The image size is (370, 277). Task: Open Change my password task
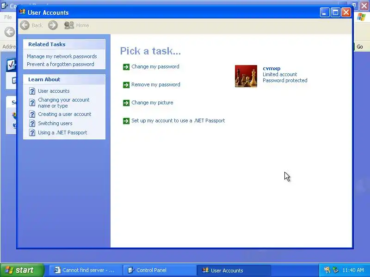click(x=155, y=66)
